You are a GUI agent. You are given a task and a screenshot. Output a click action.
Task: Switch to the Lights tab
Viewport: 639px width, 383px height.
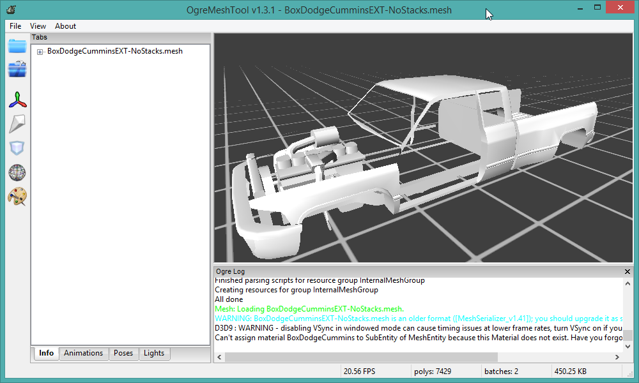[x=154, y=353]
